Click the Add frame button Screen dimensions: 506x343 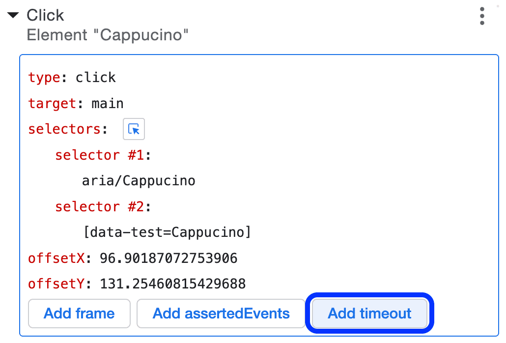click(x=79, y=313)
